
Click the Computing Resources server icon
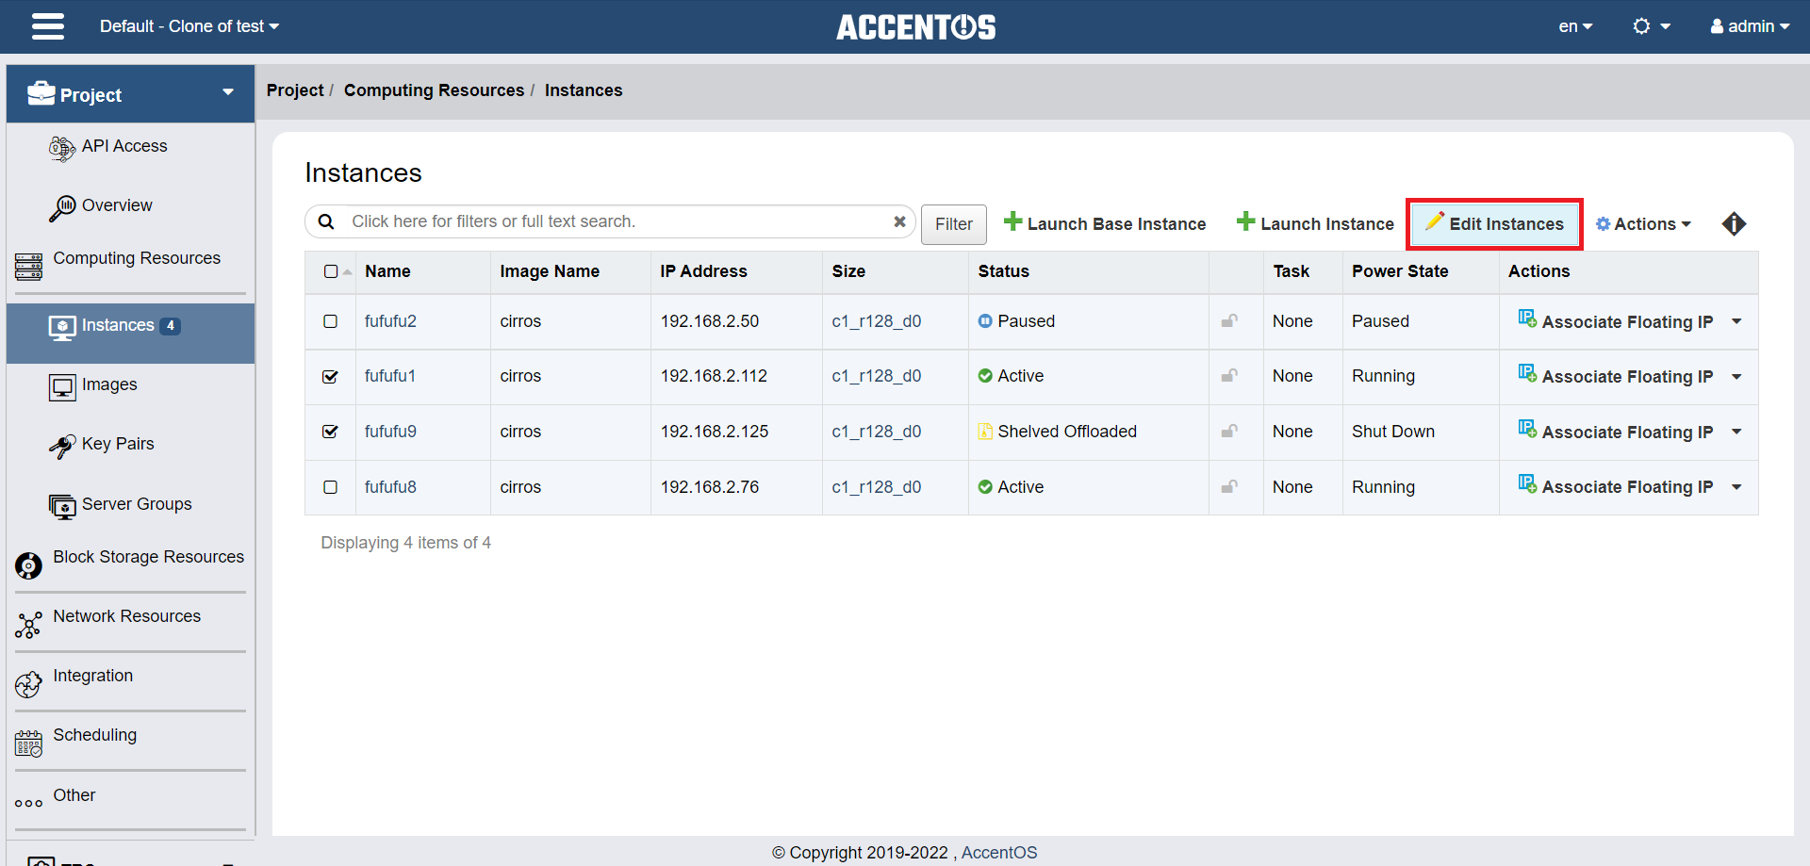point(28,267)
